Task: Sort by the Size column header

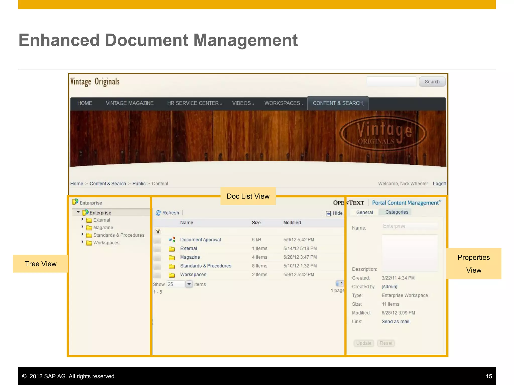Action: pos(256,223)
